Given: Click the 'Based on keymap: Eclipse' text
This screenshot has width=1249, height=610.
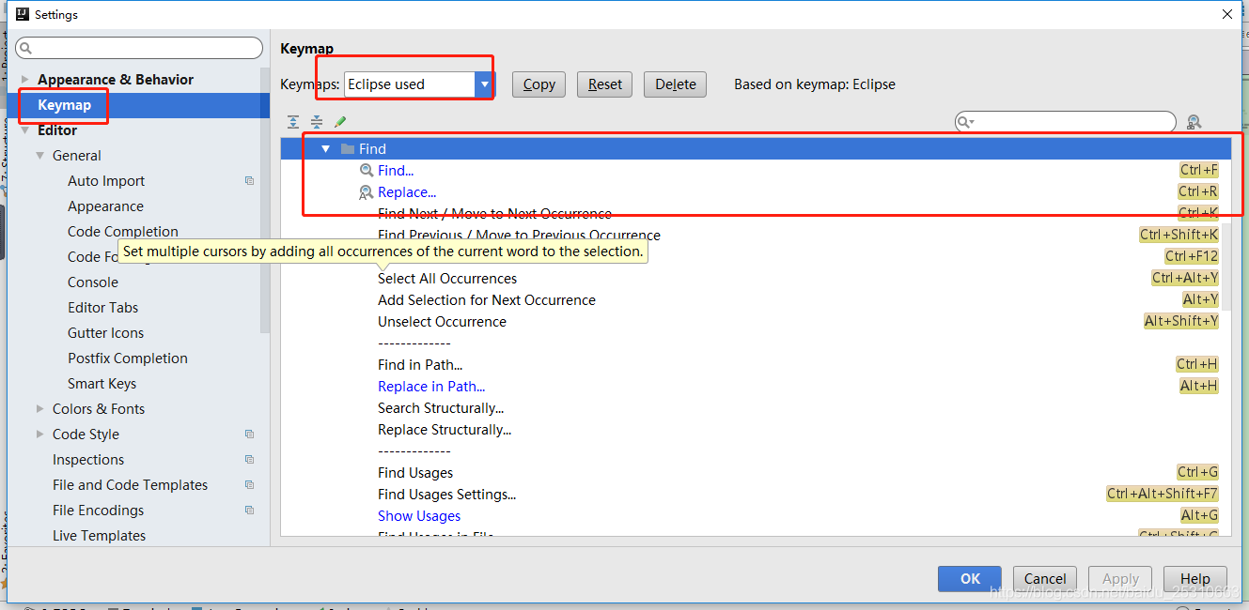Looking at the screenshot, I should [x=815, y=84].
